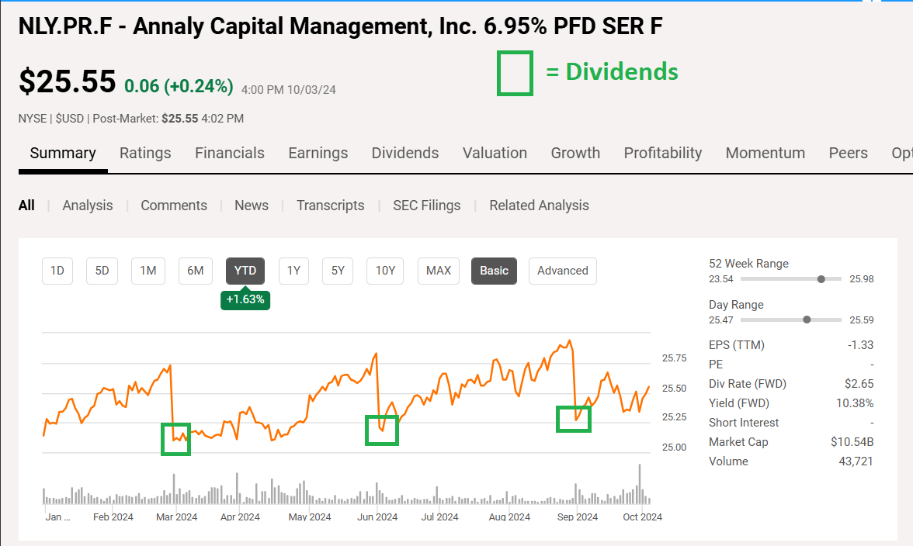Switch chart to 6M range
Screen dimensions: 913x546
point(196,271)
